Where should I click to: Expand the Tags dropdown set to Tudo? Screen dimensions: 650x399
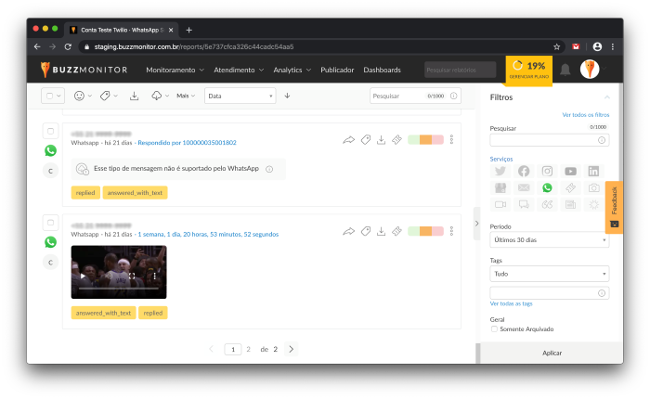[549, 274]
